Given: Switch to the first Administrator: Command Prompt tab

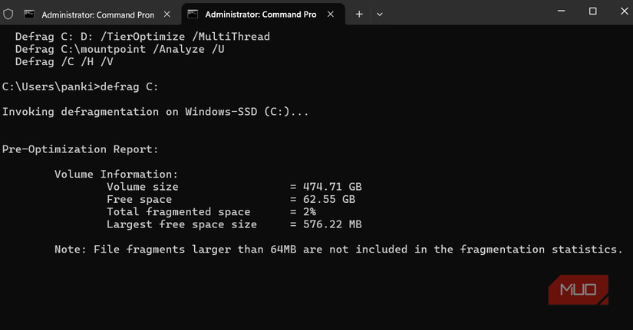Looking at the screenshot, I should point(97,15).
